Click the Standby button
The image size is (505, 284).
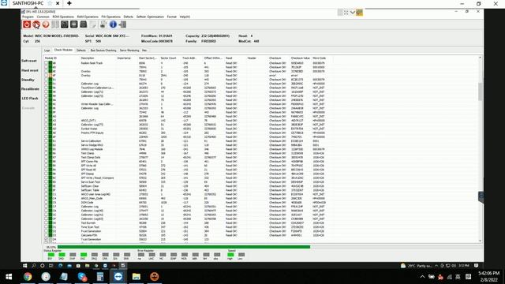point(28,80)
